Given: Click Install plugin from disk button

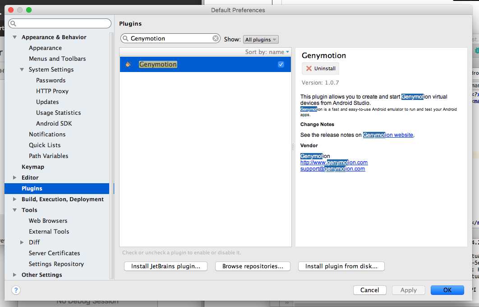Looking at the screenshot, I should [x=341, y=266].
